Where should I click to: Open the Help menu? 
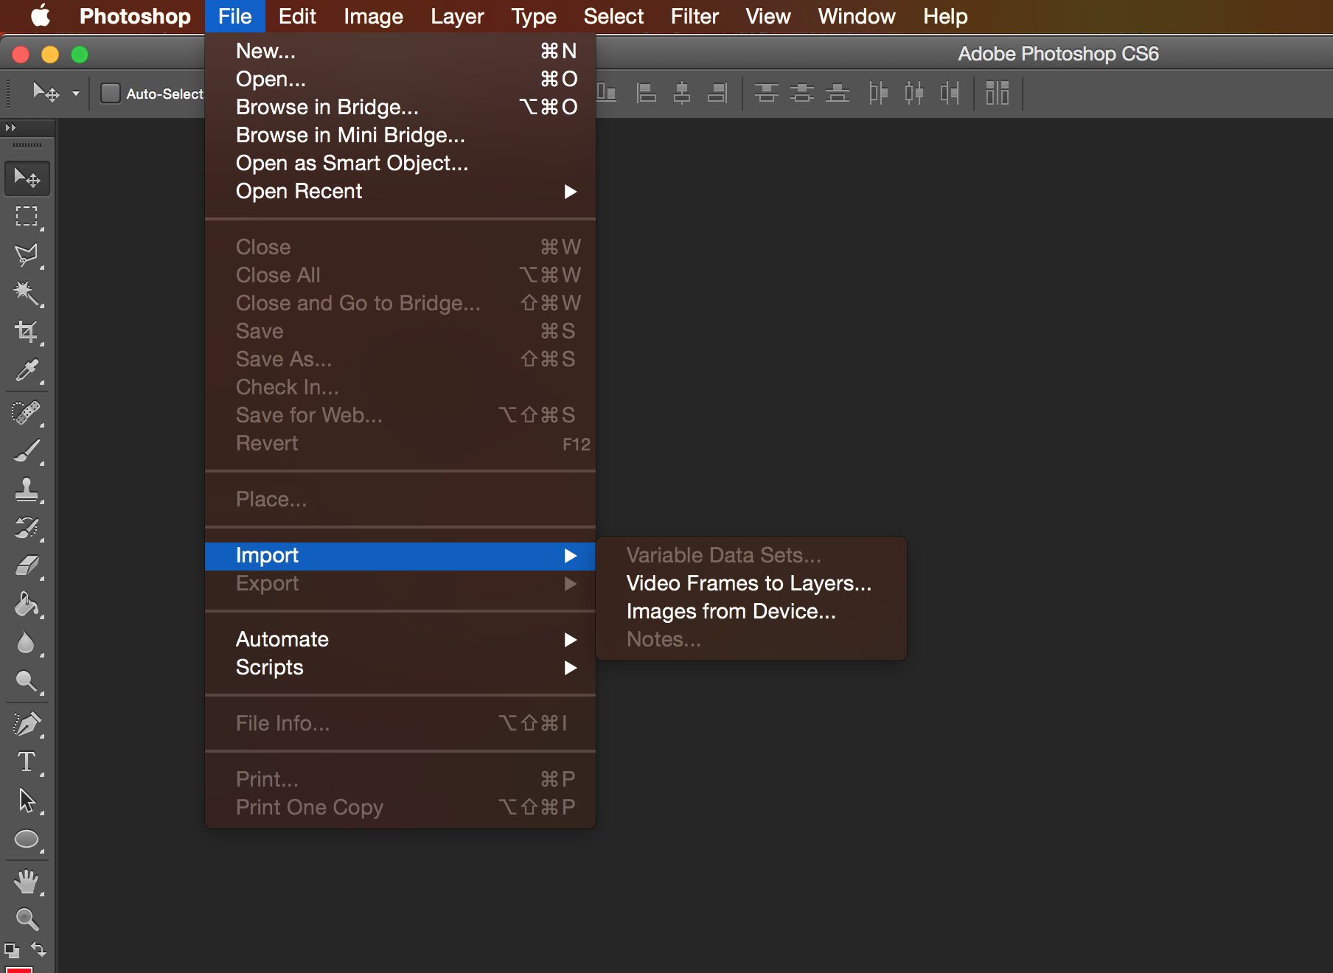[x=945, y=16]
